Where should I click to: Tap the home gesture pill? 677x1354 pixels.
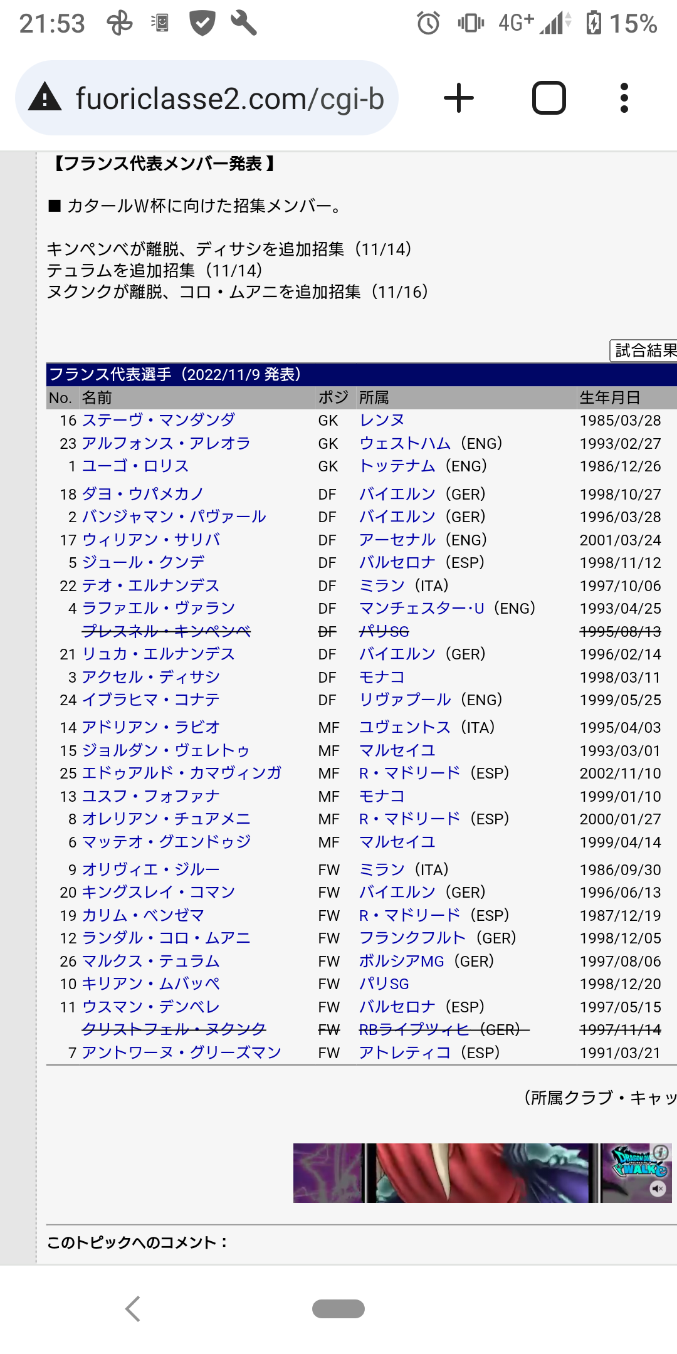click(338, 1309)
